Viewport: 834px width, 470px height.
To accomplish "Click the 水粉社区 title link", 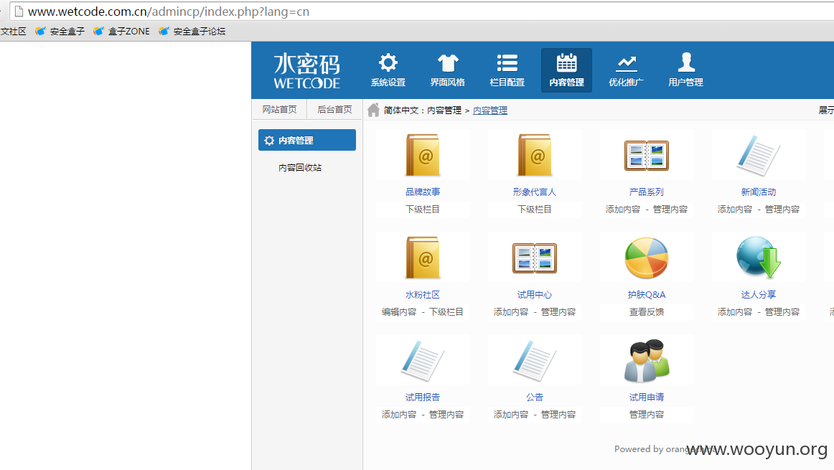I will 423,294.
